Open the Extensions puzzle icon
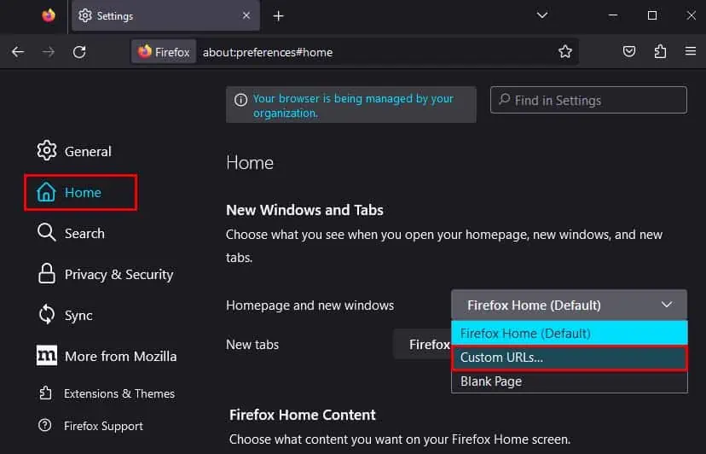 pos(660,51)
